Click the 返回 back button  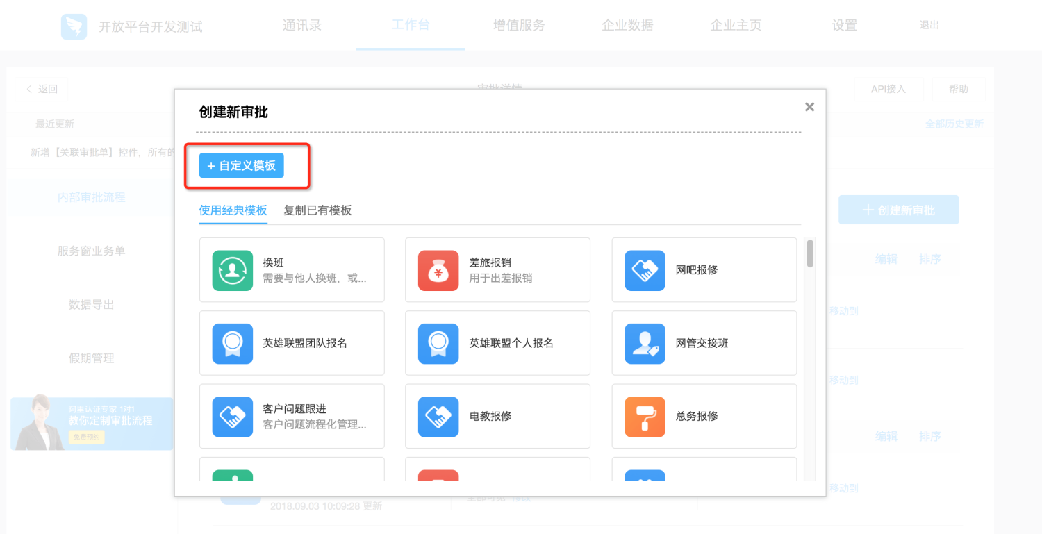(x=42, y=89)
